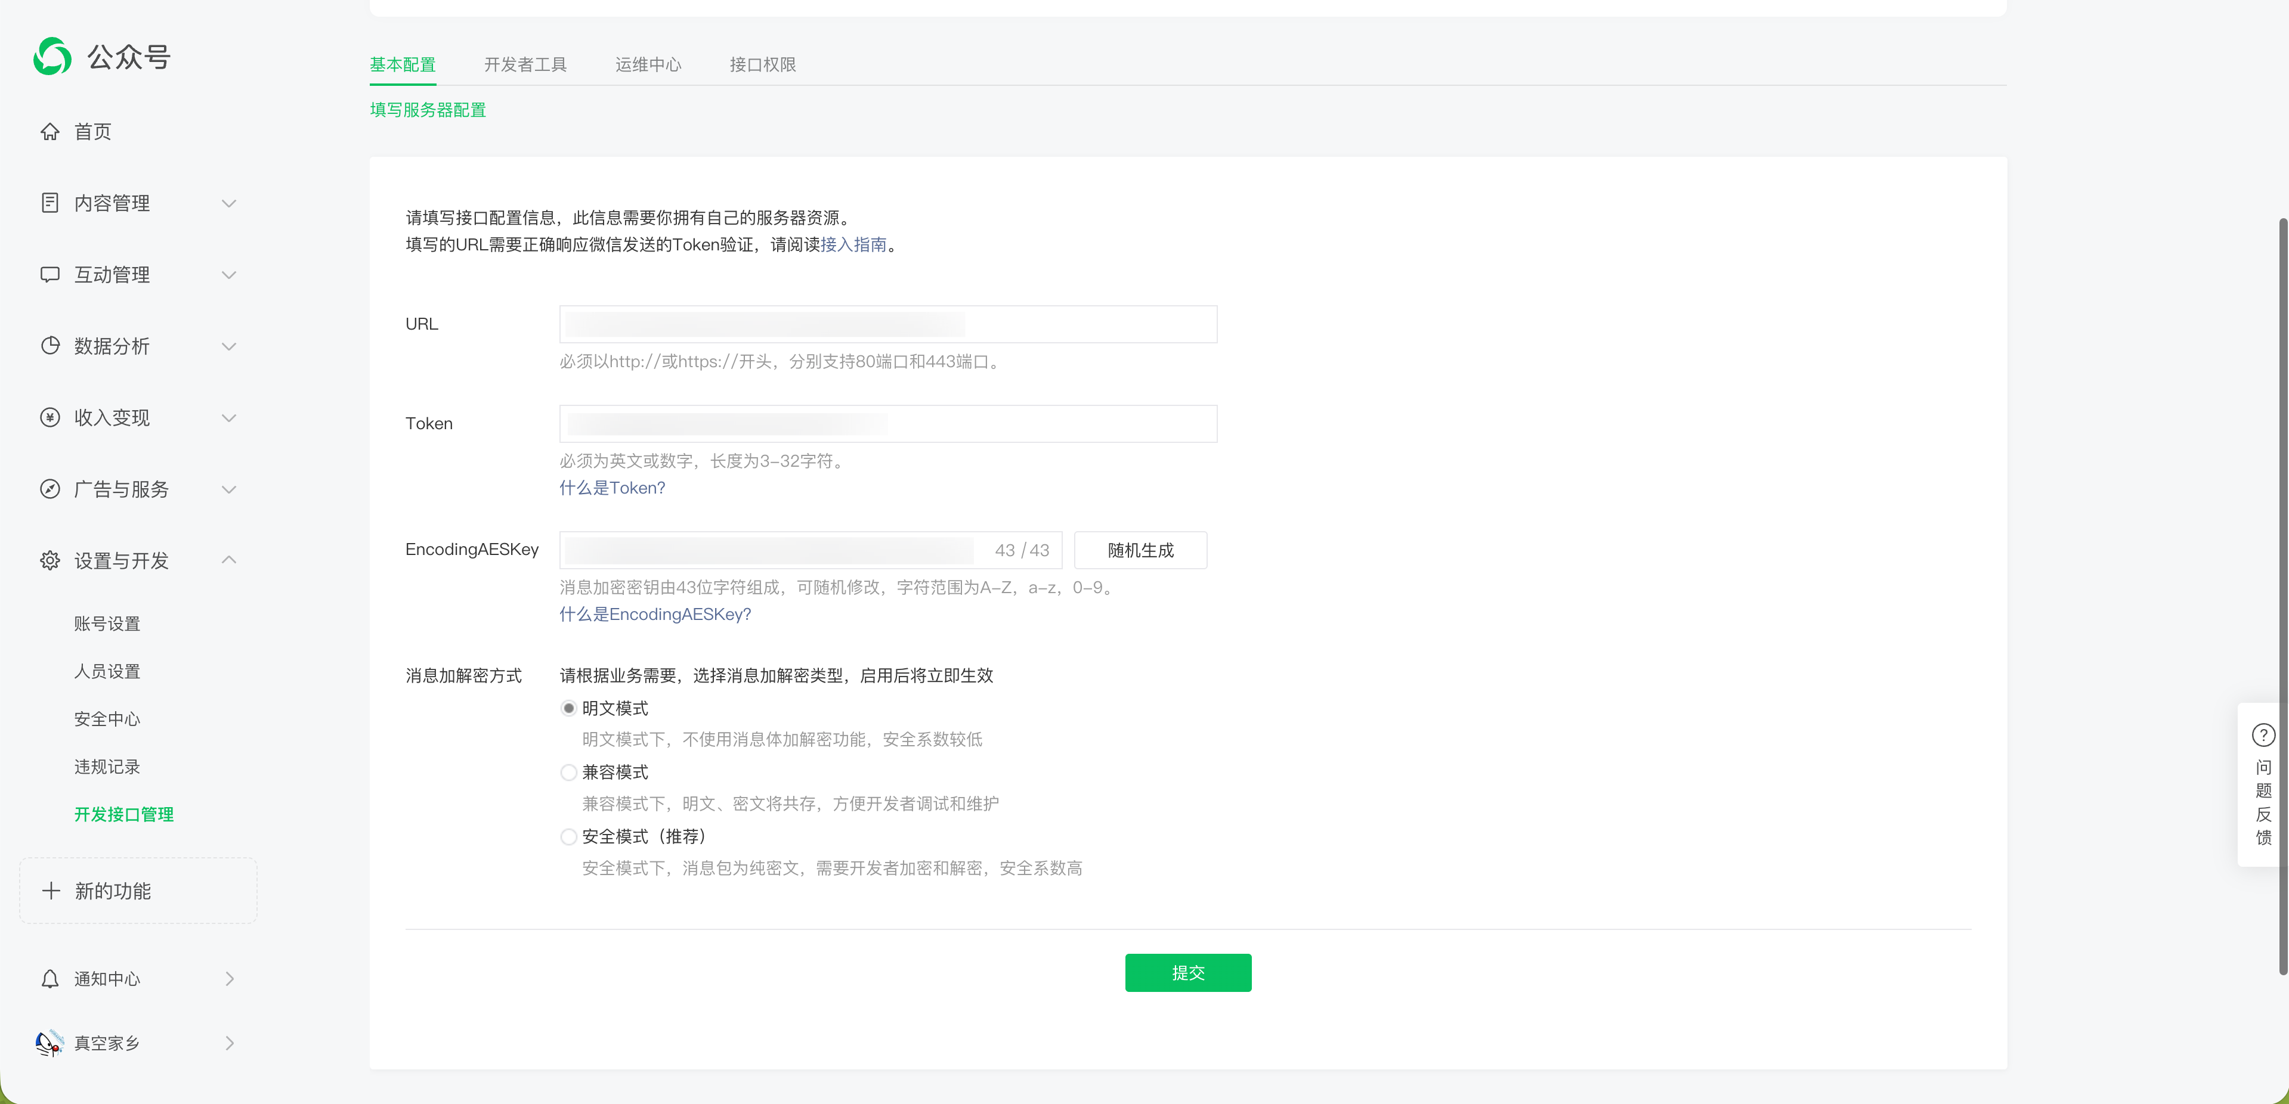Expand 内容管理 menu chevron
2289x1104 pixels.
coord(229,203)
